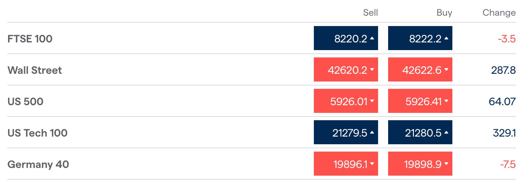Click the US Tech 100 change value 329.1

pos(504,133)
